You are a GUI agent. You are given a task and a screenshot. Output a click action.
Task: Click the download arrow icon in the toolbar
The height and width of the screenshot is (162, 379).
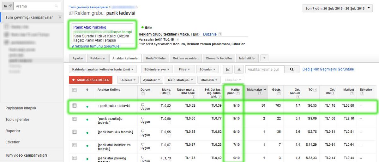[239, 69]
